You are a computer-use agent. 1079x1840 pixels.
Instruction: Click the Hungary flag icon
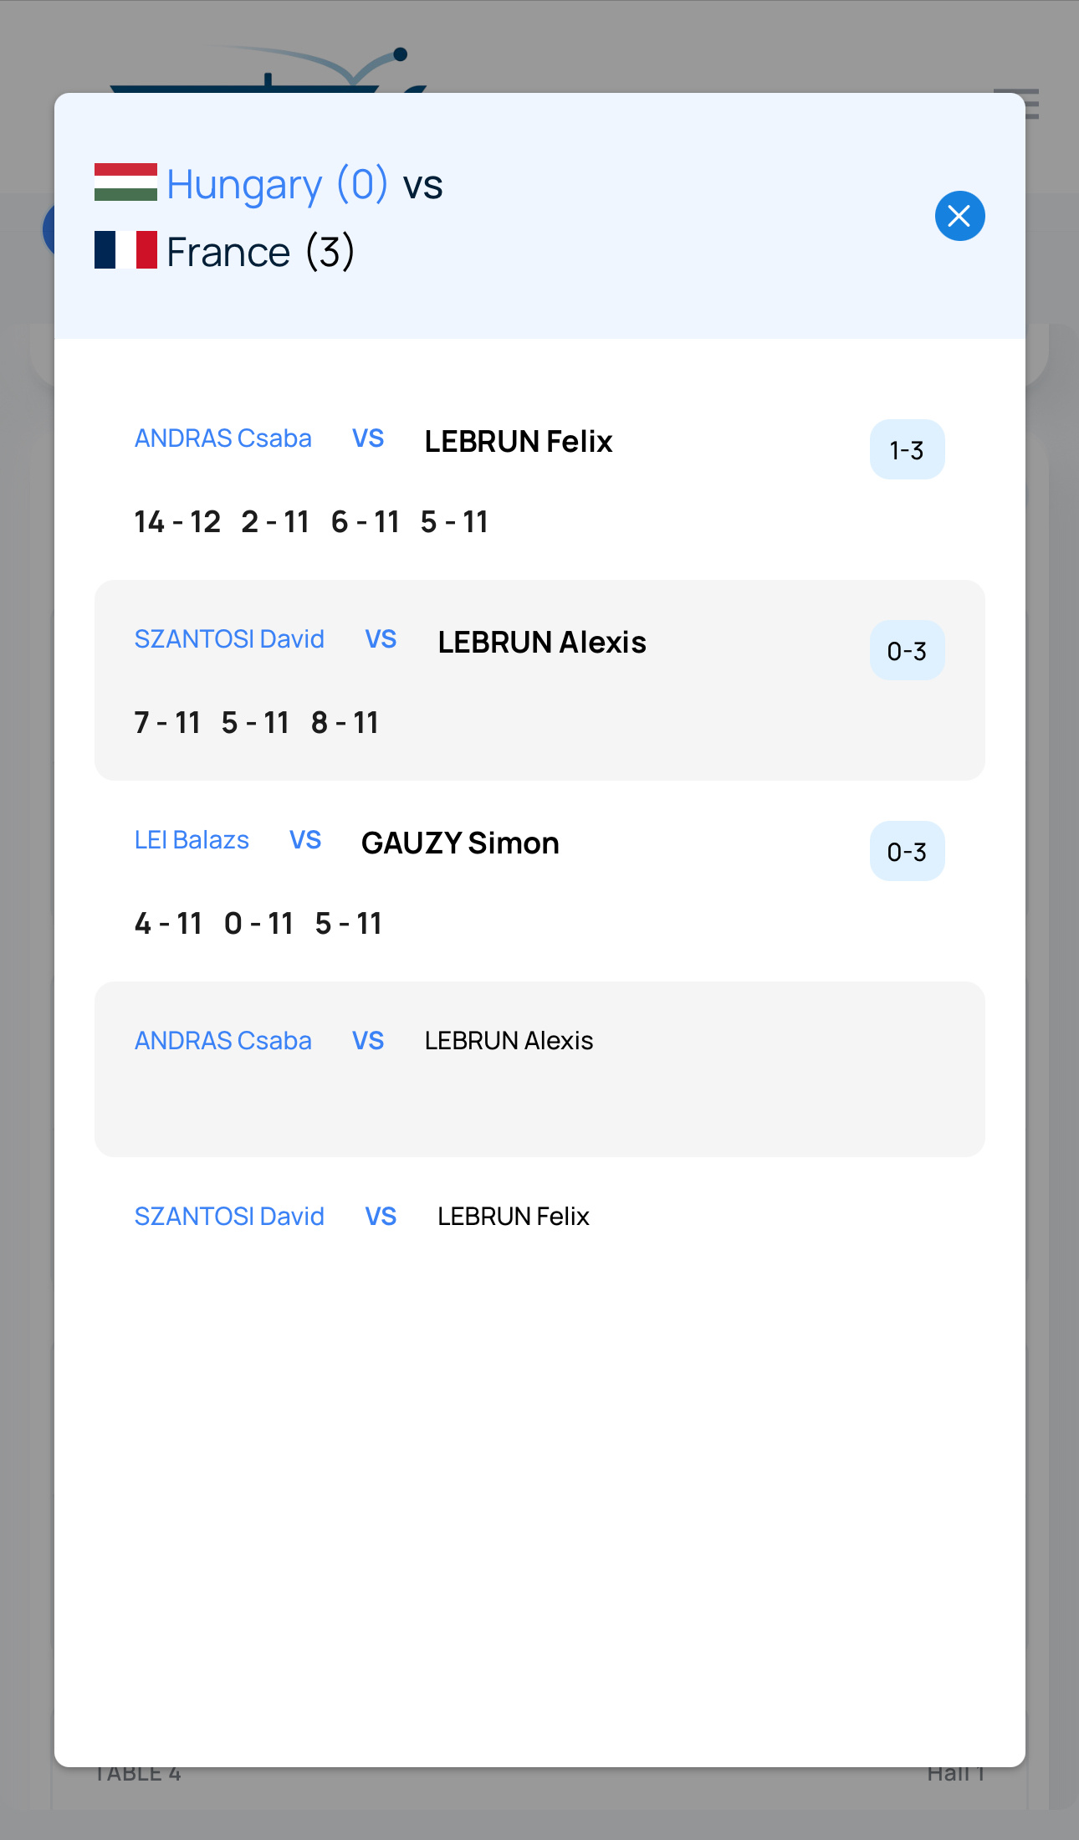125,182
